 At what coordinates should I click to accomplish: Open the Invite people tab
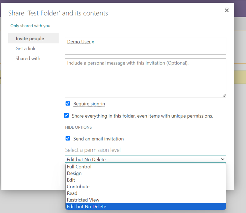[30, 39]
